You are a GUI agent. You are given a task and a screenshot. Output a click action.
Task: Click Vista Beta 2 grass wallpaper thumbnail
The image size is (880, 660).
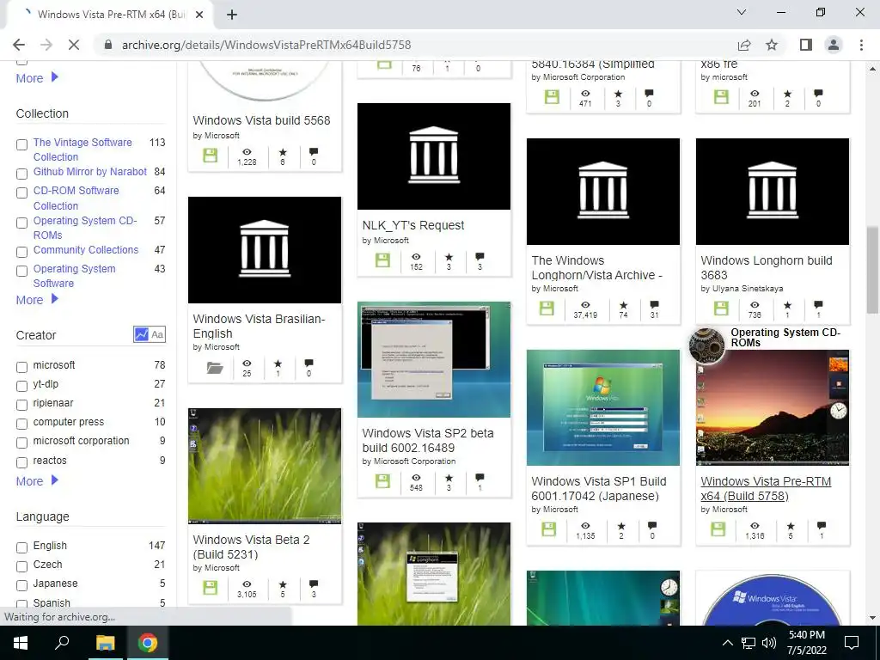pos(265,466)
